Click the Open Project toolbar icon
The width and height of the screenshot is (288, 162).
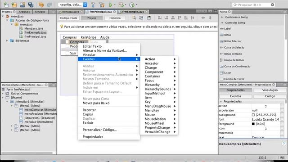click(22, 5)
